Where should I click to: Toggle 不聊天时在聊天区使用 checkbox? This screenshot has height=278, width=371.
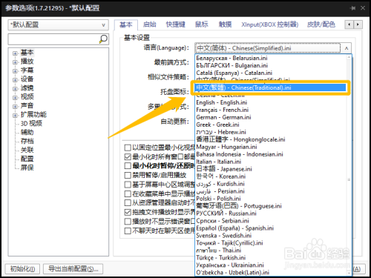128,231
